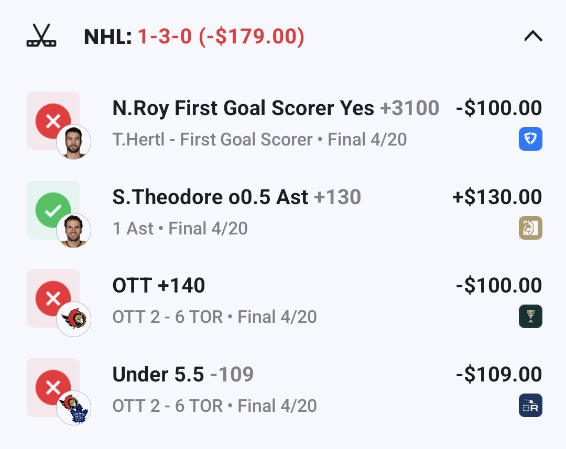Open the OTT +140 moneyline bet
Image resolution: width=566 pixels, height=449 pixels.
[x=159, y=286]
